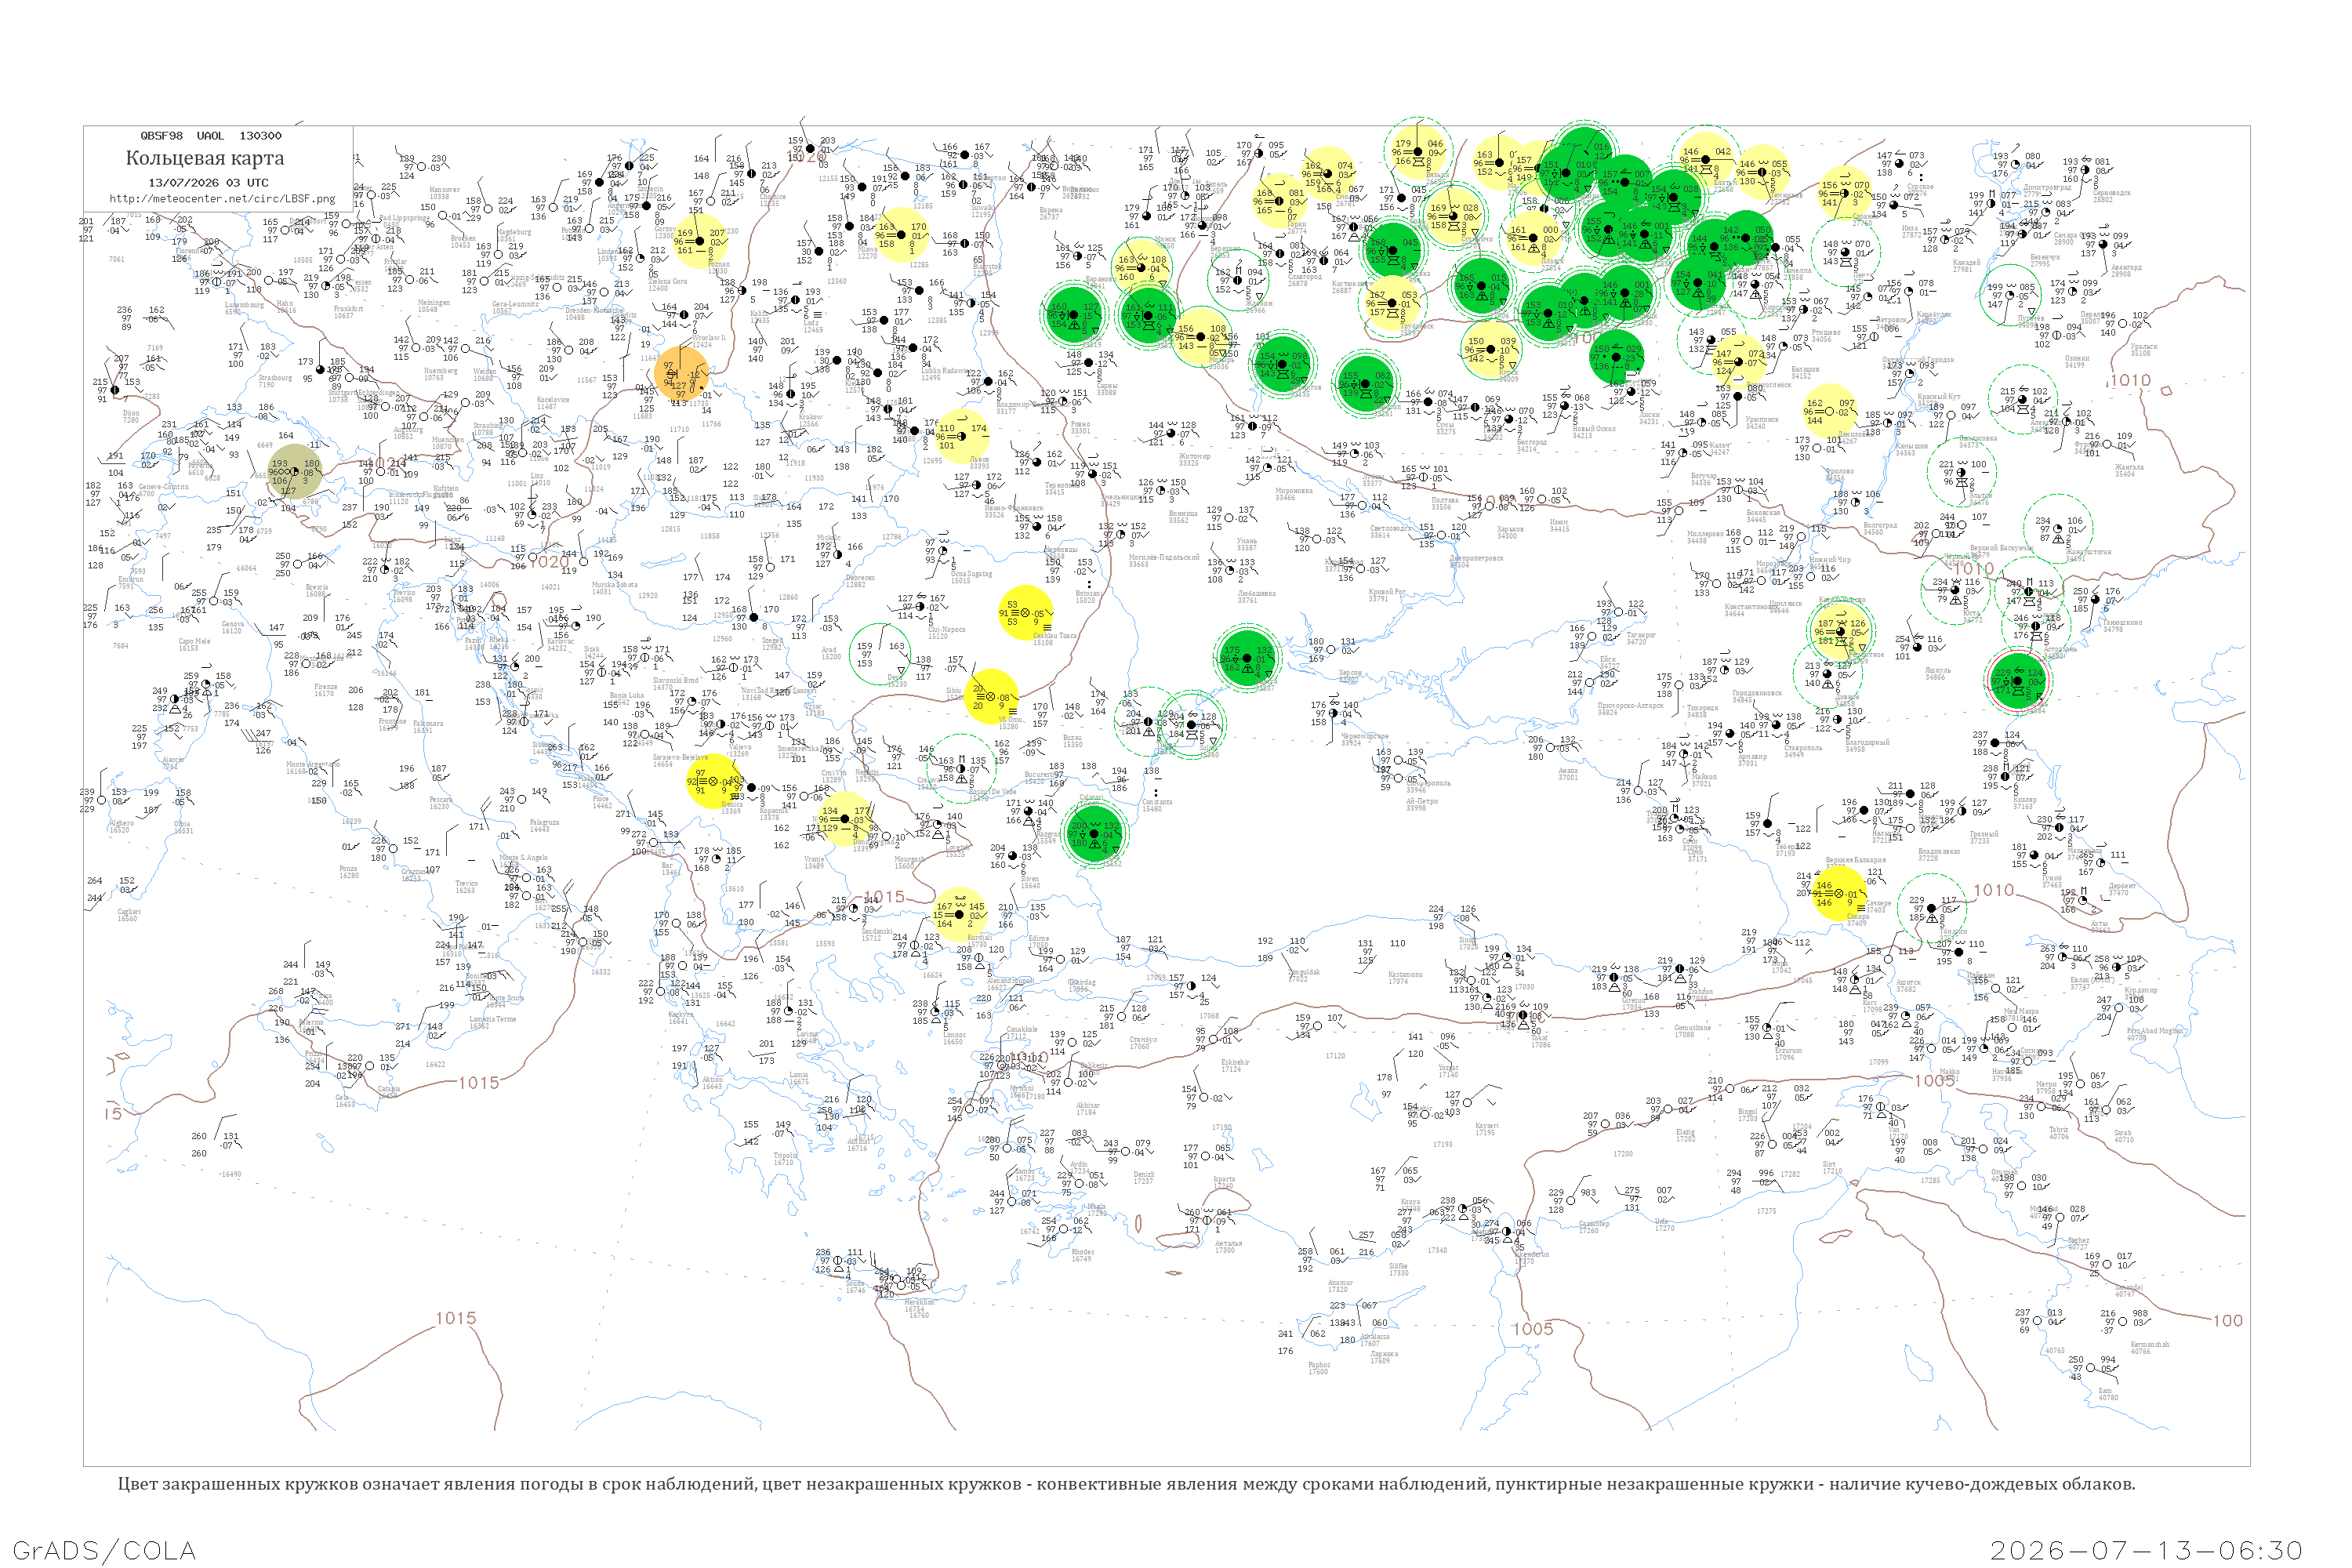Screen dimensions: 2352x1568
Task: Click the "GrADS/COLA" credit text
Action: 104,1550
